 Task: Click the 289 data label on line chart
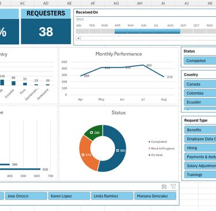tap(86, 76)
